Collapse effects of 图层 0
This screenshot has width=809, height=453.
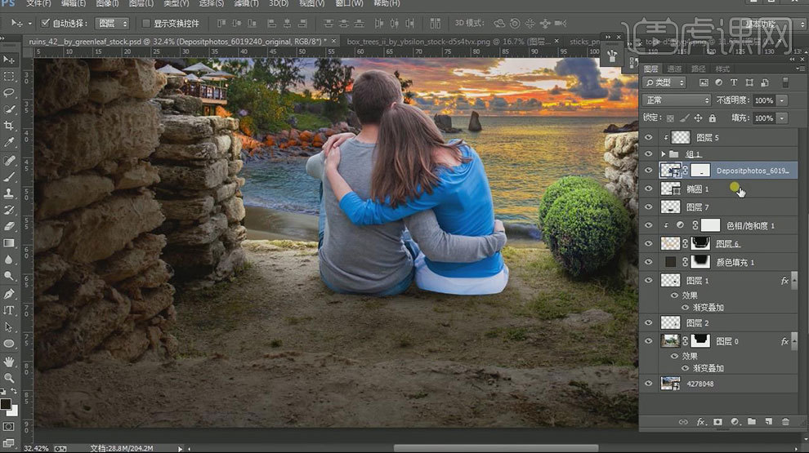pyautogui.click(x=794, y=340)
